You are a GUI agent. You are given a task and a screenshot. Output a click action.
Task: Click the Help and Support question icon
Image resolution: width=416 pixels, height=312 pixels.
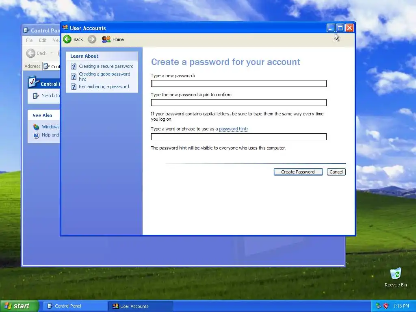pyautogui.click(x=36, y=135)
